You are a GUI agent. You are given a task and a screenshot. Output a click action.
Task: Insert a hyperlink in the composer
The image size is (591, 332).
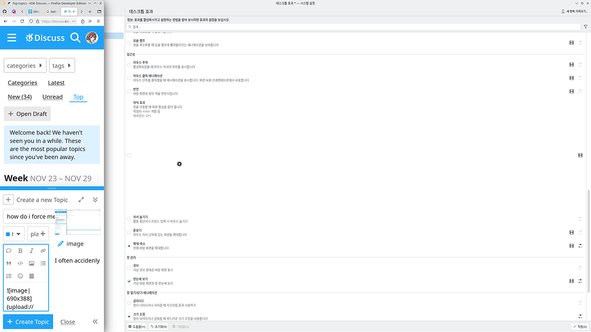43,250
